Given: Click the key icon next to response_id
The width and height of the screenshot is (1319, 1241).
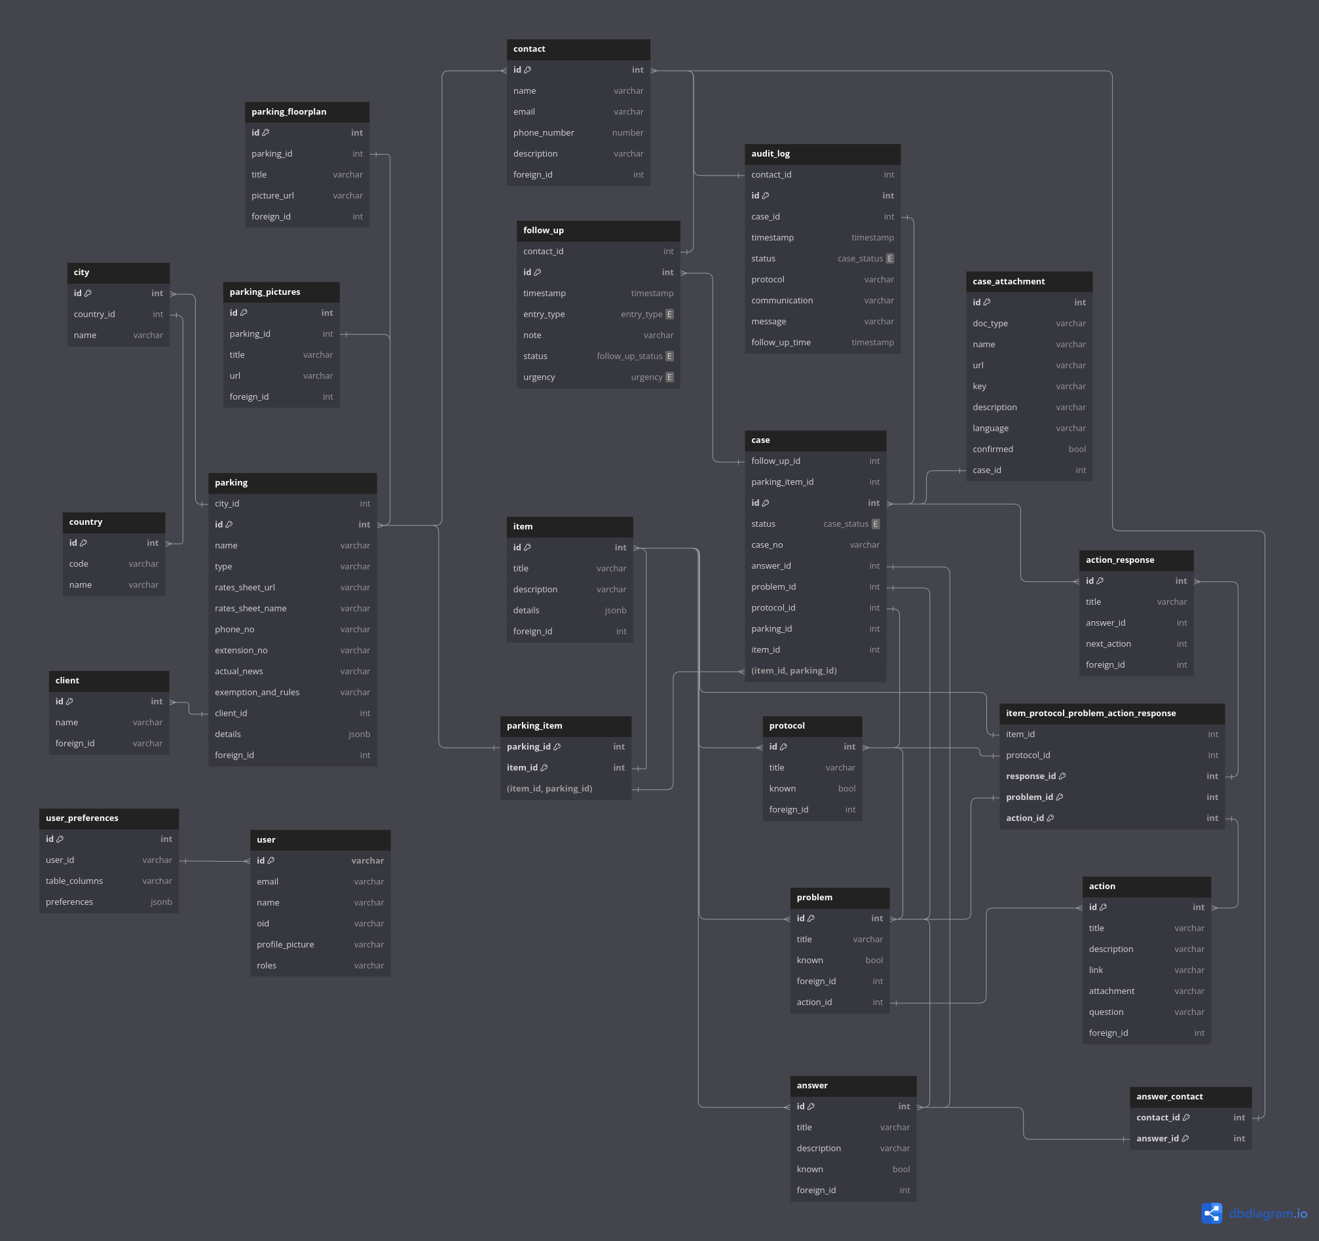Looking at the screenshot, I should click(1062, 776).
